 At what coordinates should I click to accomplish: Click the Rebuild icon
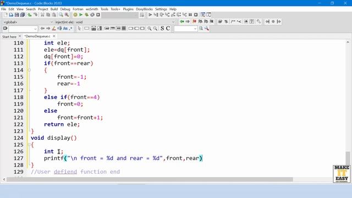[x=92, y=15]
